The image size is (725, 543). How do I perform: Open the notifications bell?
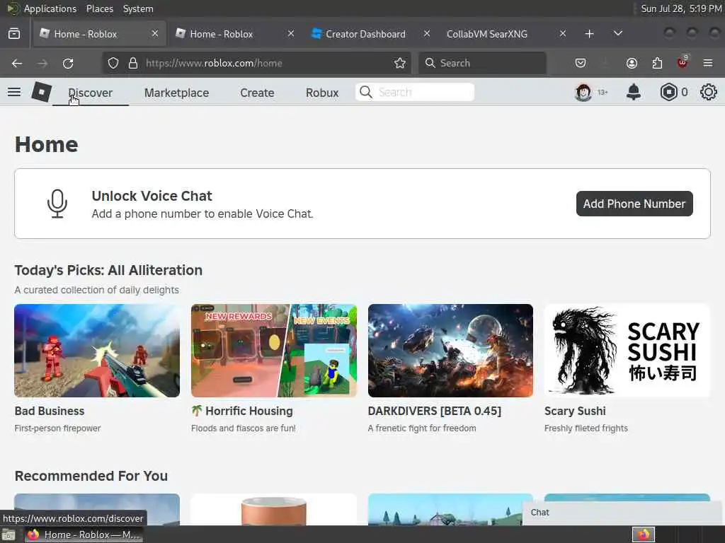[x=634, y=93]
